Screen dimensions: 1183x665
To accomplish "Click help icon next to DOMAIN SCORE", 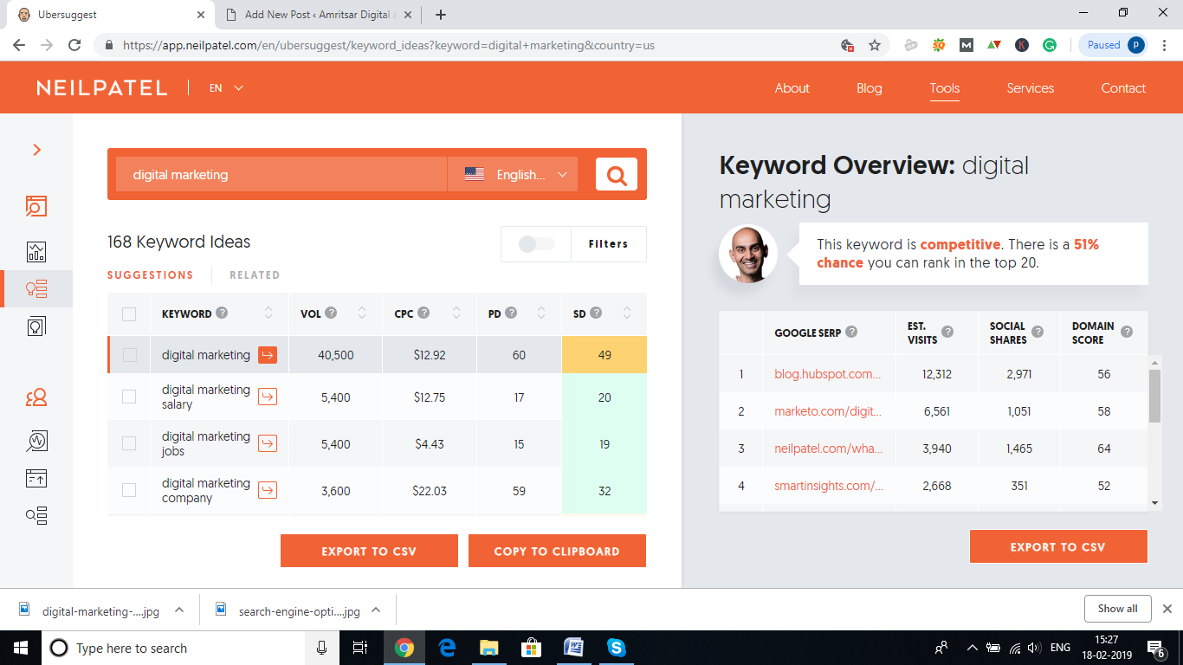I will (x=1127, y=332).
